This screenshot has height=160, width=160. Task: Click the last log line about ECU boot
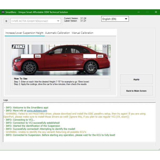click(60, 135)
